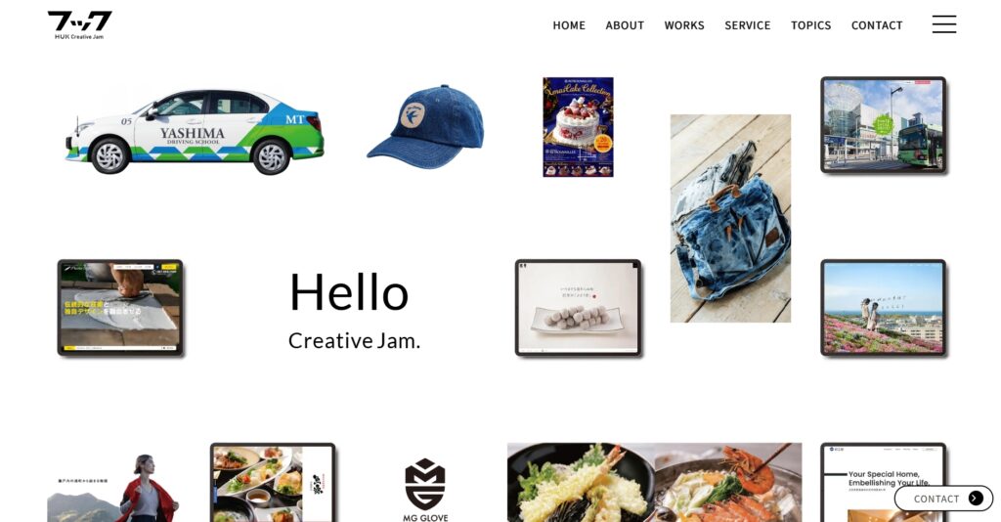Open the Yashima Driving School car image
Image resolution: width=1001 pixels, height=522 pixels.
[195, 131]
